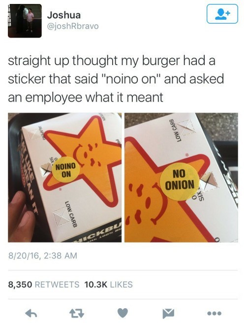Open the left burger box photo

[x=65, y=178]
